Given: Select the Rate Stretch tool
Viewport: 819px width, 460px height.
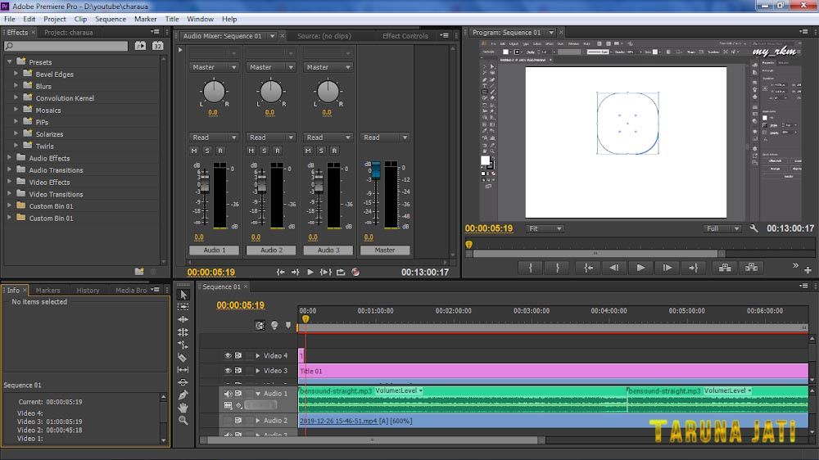Looking at the screenshot, I should 183,345.
